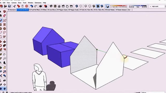Switch to the '08 Arc Follow Me' scene tab
Viewport: 166px width, 93px height.
pos(99,10)
